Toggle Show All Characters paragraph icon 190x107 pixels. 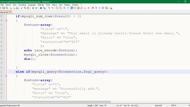pyautogui.click(x=68, y=8)
